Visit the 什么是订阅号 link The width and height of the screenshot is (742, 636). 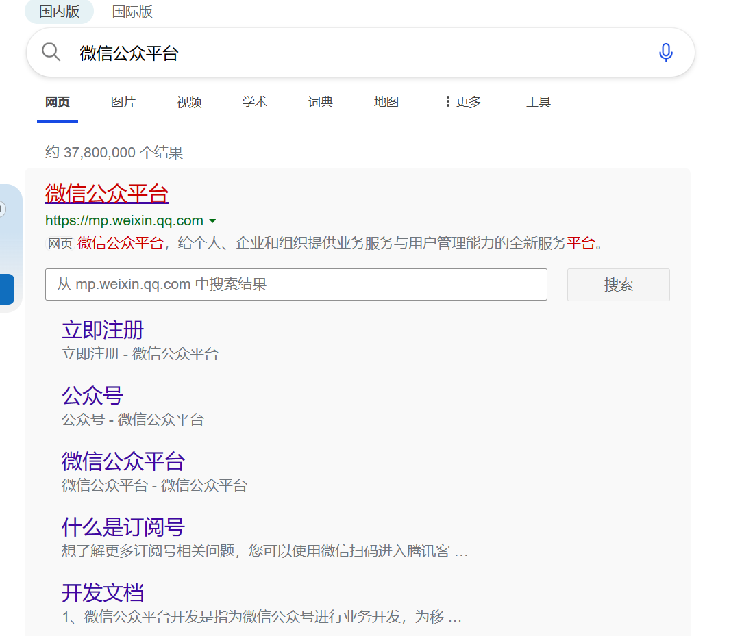(123, 527)
